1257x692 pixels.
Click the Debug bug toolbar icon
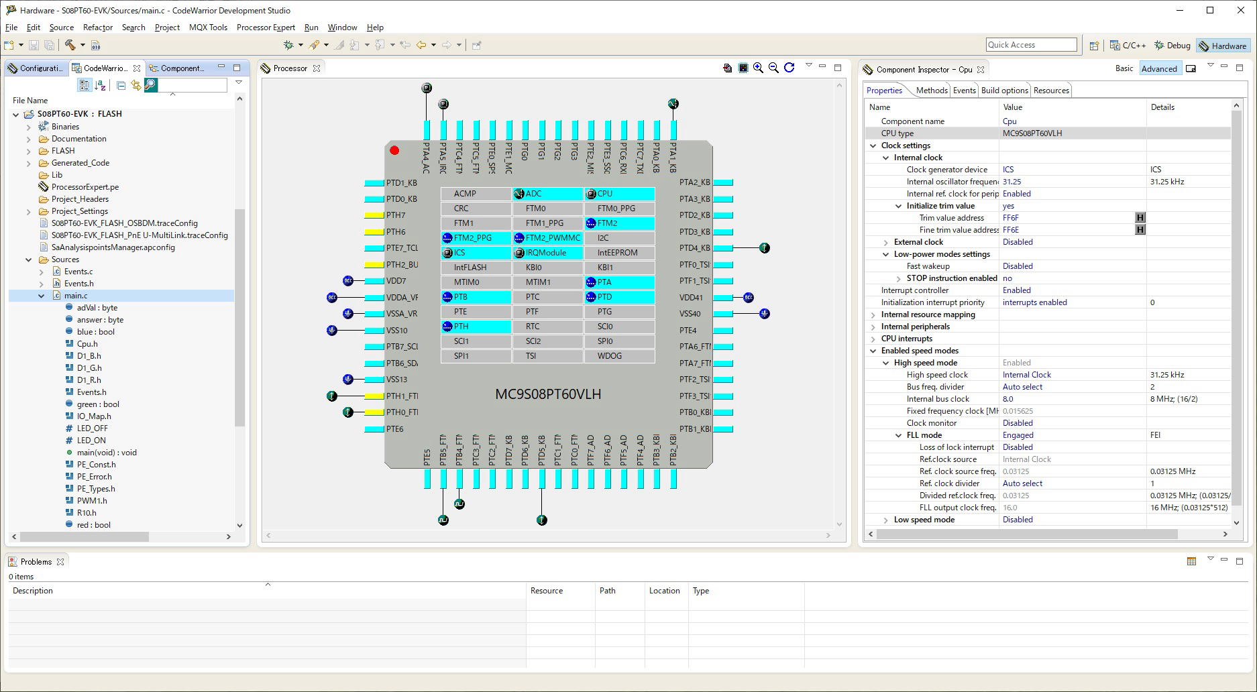point(288,45)
